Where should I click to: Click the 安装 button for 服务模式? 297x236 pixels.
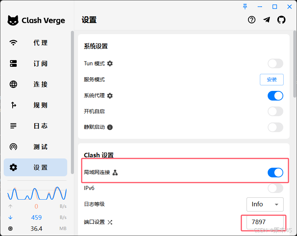272,79
